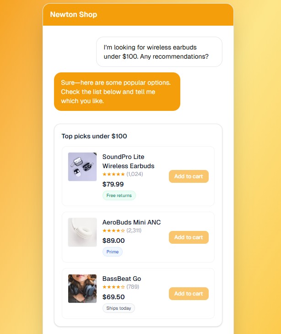The width and height of the screenshot is (281, 334).
Task: Select the BassBeat Go product name
Action: pos(122,279)
